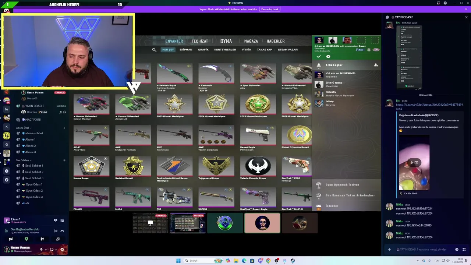The height and width of the screenshot is (265, 471).
Task: Toggle the green screen share button
Action: [x=26, y=239]
